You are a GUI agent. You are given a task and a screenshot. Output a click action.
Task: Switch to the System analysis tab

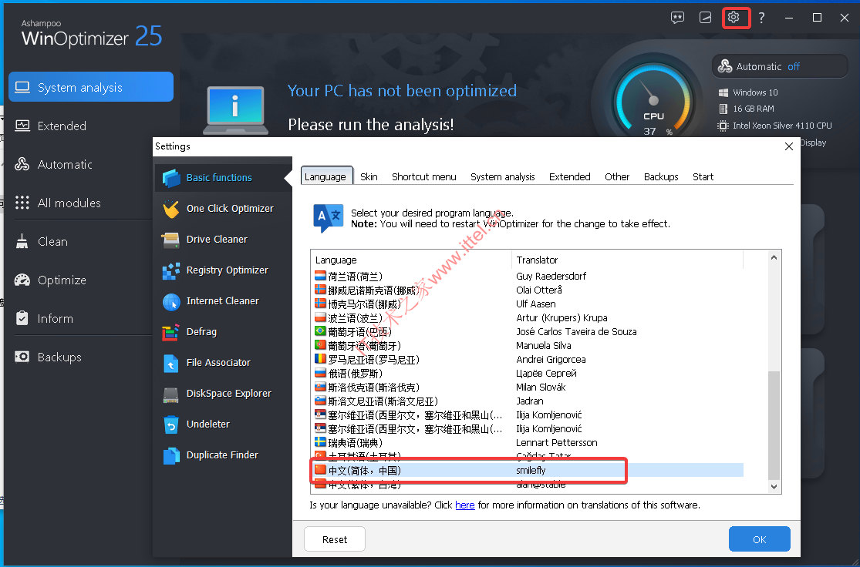pyautogui.click(x=502, y=176)
